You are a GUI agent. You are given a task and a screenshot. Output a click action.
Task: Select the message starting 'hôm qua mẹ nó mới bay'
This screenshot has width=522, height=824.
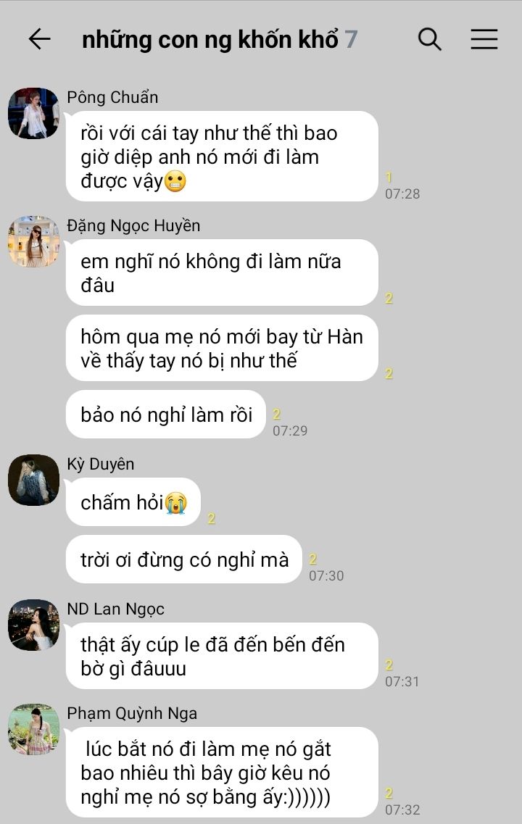pyautogui.click(x=222, y=348)
